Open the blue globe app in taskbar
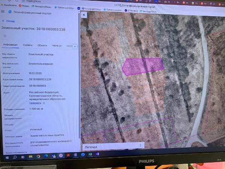 click(x=83, y=154)
